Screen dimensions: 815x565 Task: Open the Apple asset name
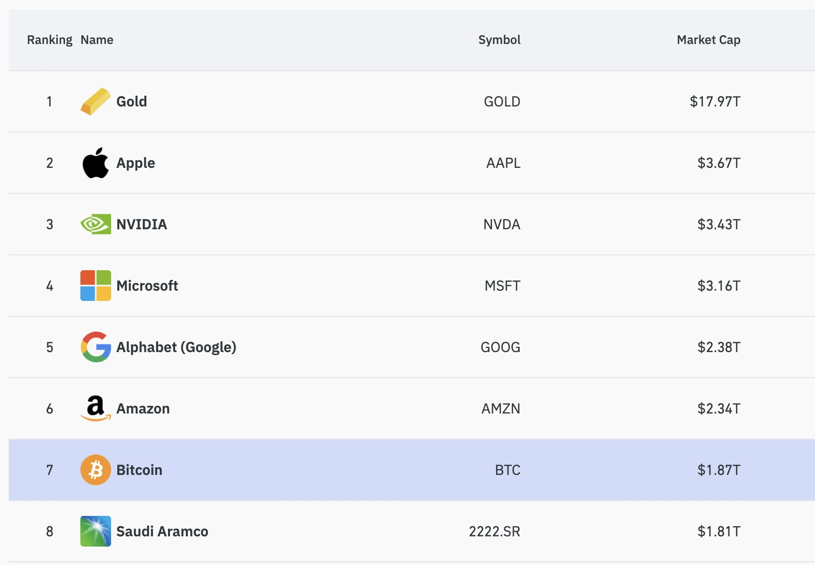click(136, 163)
